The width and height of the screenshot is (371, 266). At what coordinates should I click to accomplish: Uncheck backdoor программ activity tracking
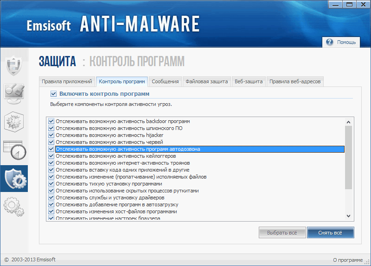tap(51, 121)
